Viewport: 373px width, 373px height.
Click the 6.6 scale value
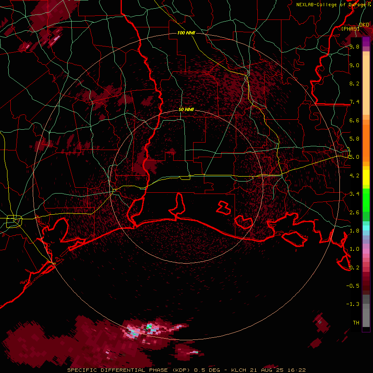coord(354,120)
